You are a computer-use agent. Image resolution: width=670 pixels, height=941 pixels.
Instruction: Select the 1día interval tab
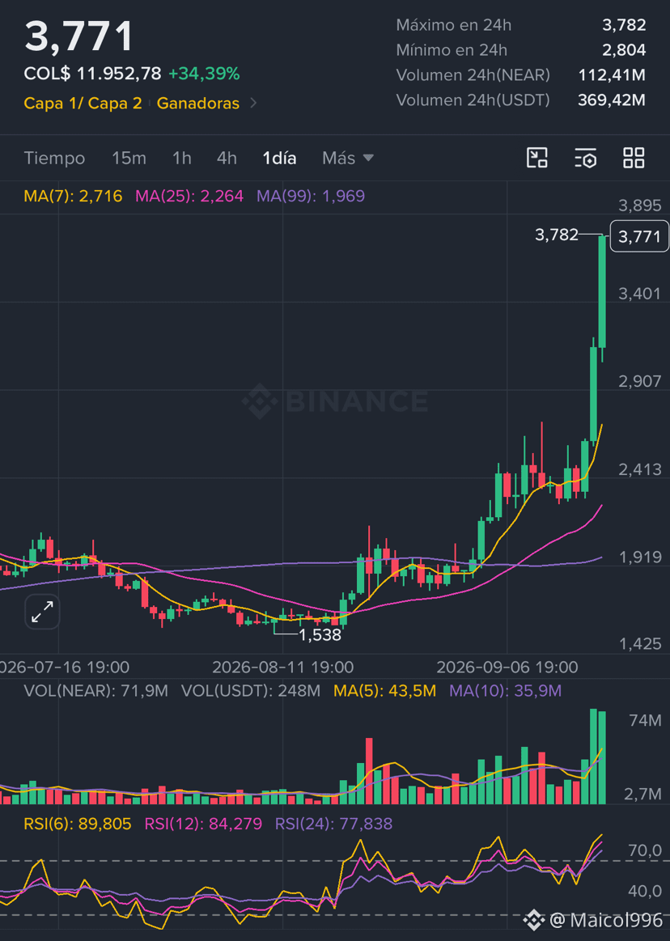[x=279, y=158]
